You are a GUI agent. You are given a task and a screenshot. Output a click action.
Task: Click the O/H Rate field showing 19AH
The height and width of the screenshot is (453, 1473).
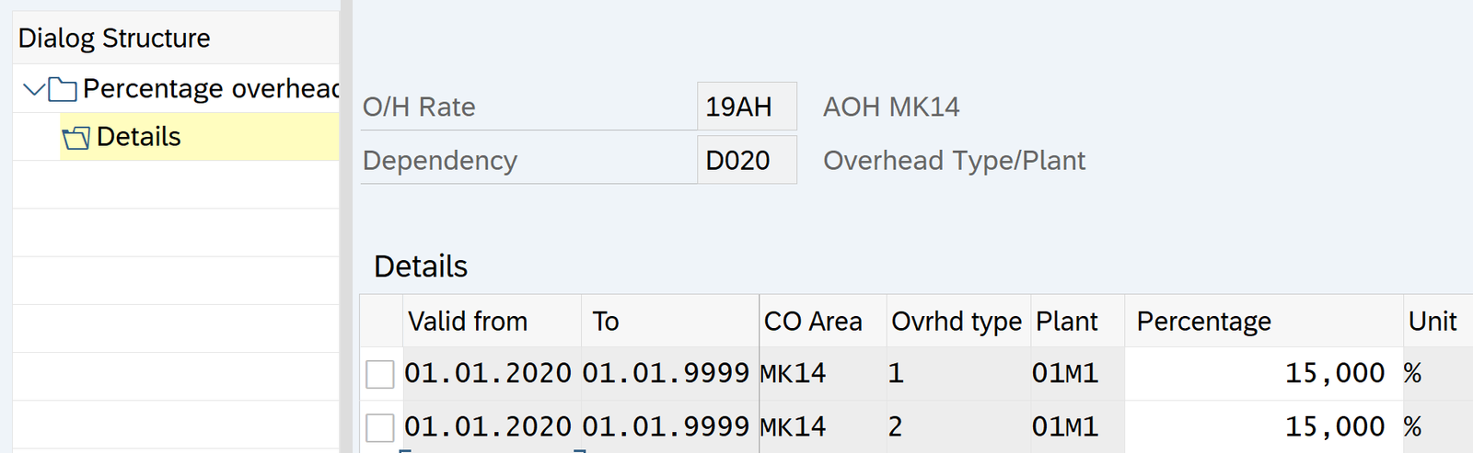pyautogui.click(x=746, y=107)
